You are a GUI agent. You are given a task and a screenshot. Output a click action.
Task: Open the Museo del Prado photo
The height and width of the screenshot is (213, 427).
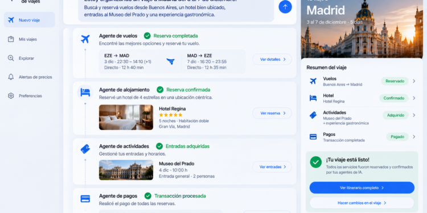(126, 170)
